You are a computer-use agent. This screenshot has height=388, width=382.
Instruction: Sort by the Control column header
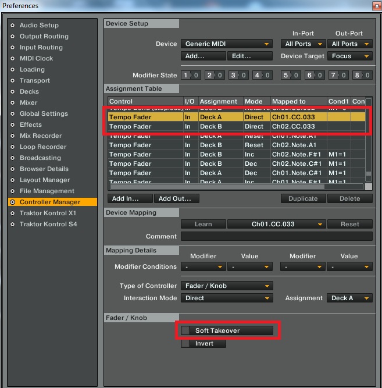click(x=145, y=101)
